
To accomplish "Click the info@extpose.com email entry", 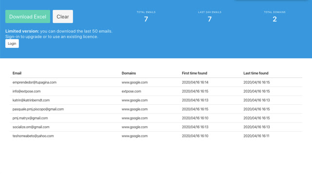I will 26,91.
